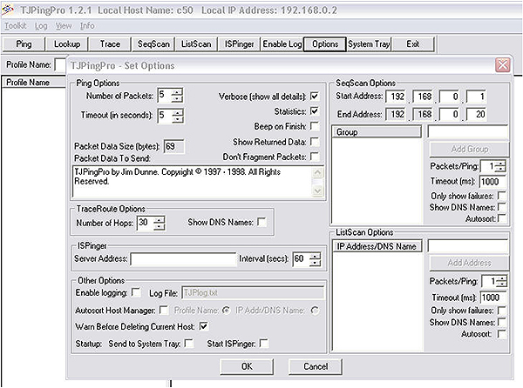This screenshot has width=523, height=388.
Task: Click the Trace toolbar button
Action: [x=110, y=43]
